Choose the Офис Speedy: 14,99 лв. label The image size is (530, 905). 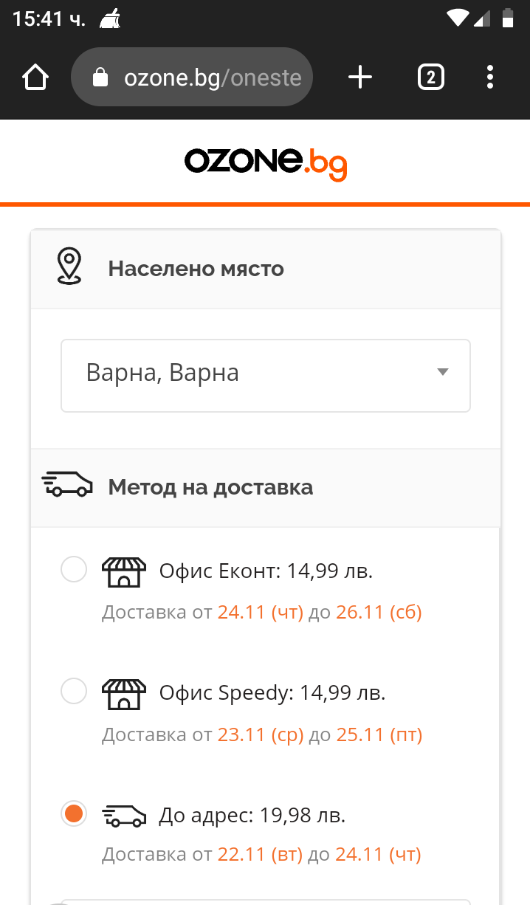click(x=272, y=693)
